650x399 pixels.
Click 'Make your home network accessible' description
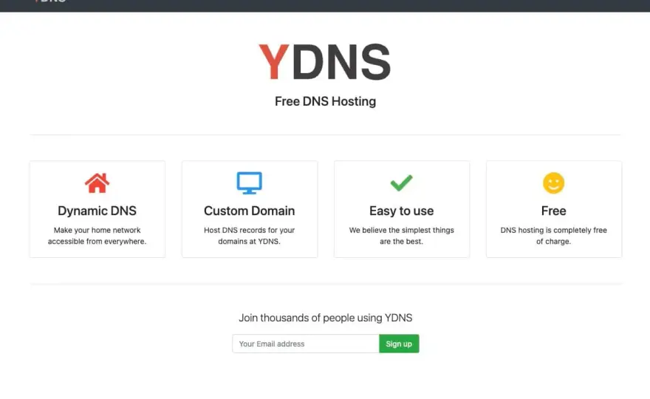pos(97,236)
